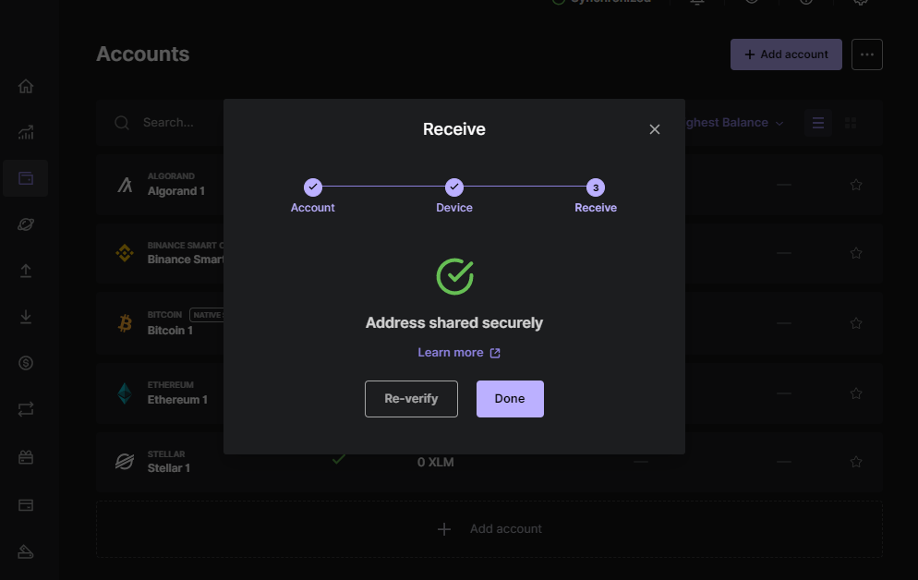Open the more options ellipsis menu
Viewport: 918px width, 580px height.
point(866,54)
